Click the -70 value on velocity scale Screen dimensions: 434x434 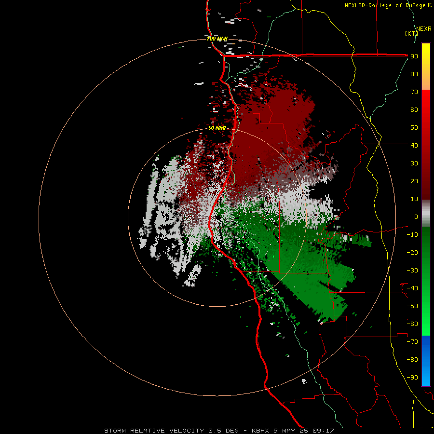[412, 342]
